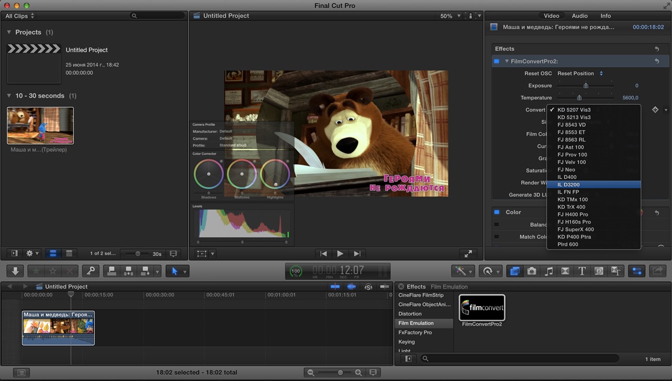Go to next edit point

coord(357,254)
